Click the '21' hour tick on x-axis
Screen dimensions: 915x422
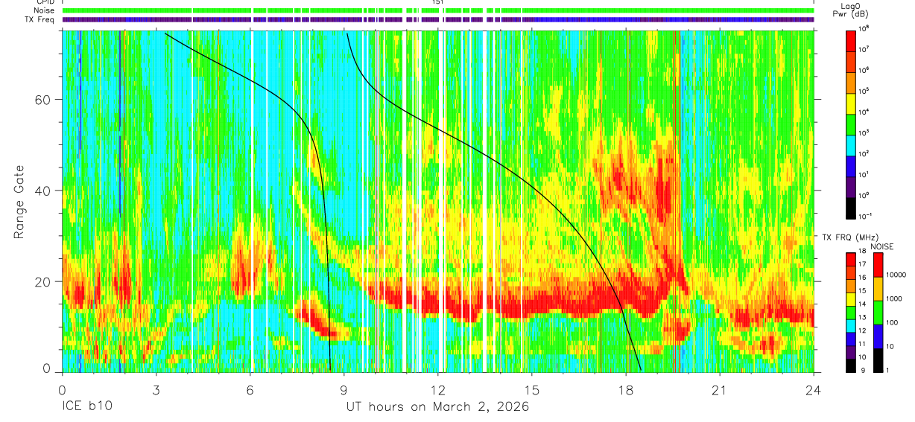[720, 389]
